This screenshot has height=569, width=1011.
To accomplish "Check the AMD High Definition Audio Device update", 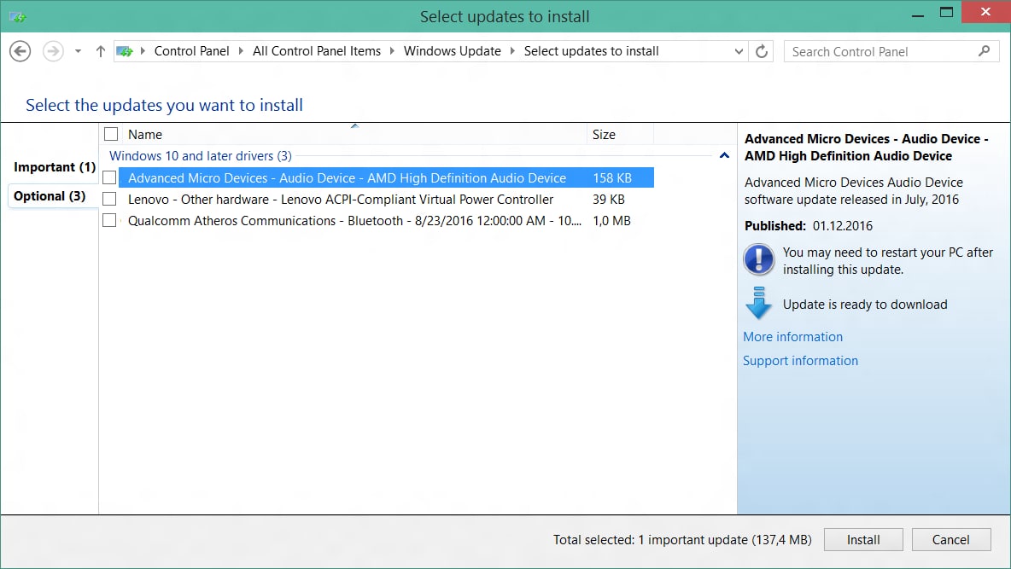I will pos(109,177).
